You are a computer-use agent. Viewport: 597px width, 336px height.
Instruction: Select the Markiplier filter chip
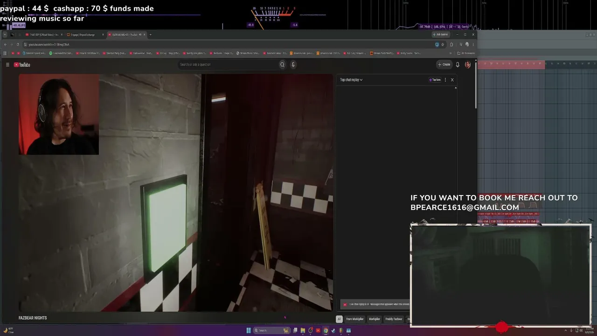(x=375, y=319)
